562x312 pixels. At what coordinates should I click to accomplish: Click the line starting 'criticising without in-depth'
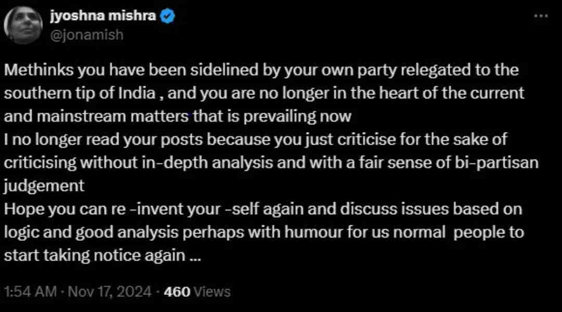click(x=271, y=162)
